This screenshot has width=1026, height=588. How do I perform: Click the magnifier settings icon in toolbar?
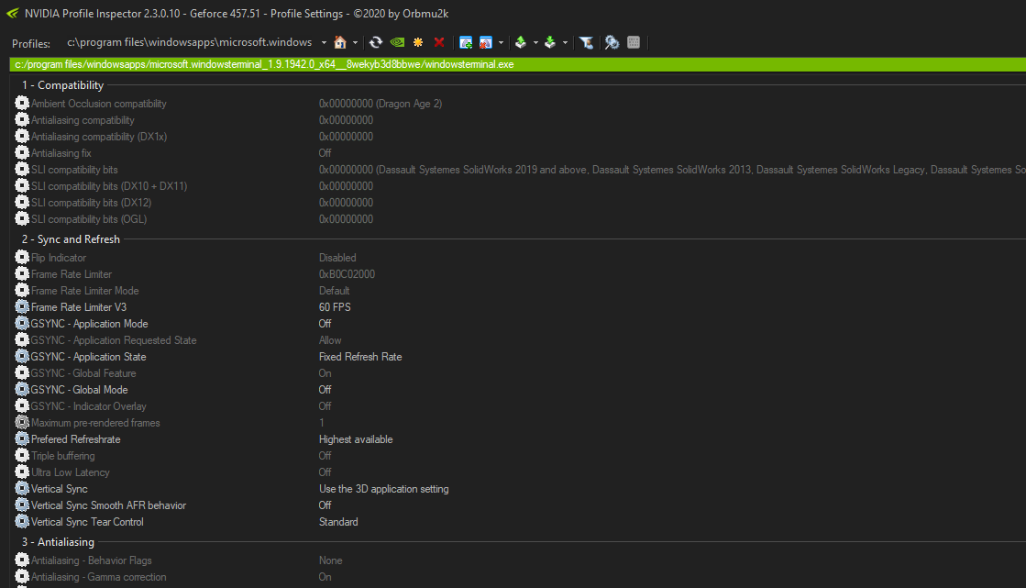click(612, 42)
